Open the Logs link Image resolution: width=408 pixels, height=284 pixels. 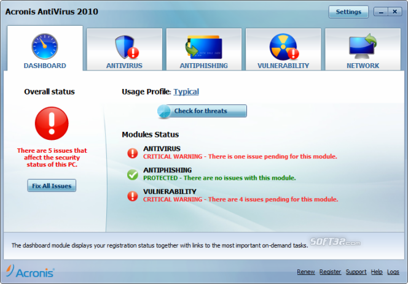393,272
